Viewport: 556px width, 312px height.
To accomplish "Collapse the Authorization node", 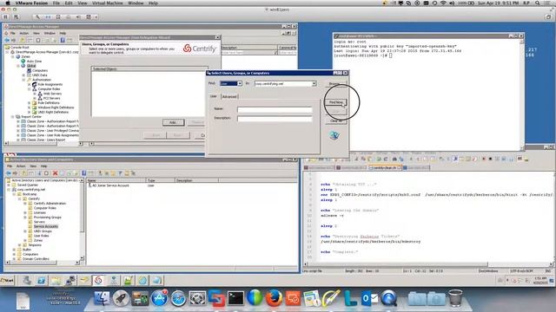I will (x=23, y=80).
